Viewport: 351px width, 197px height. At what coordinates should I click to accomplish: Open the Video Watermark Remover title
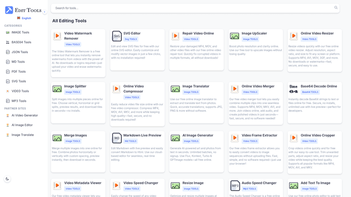78,36
